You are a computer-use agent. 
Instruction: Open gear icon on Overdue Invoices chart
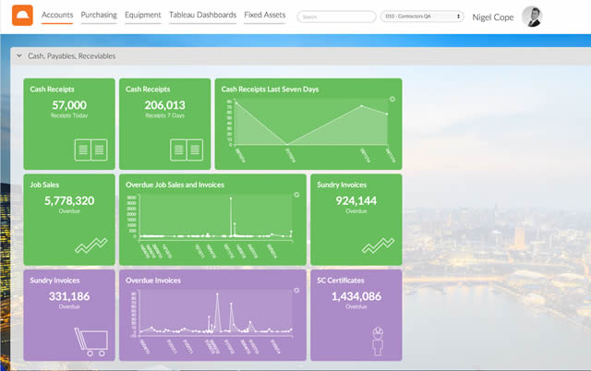295,291
